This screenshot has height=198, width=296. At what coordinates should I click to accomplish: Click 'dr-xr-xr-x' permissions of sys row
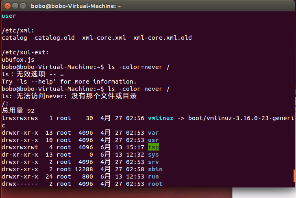click(x=20, y=155)
